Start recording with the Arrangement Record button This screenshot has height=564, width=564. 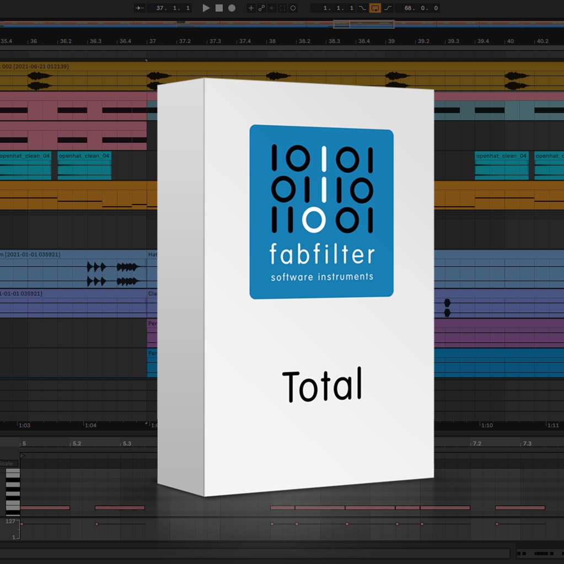(232, 8)
